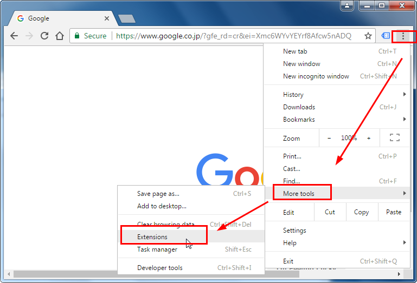Click the horizontal scrollbar left arrow
417x283 pixels.
click(x=9, y=274)
